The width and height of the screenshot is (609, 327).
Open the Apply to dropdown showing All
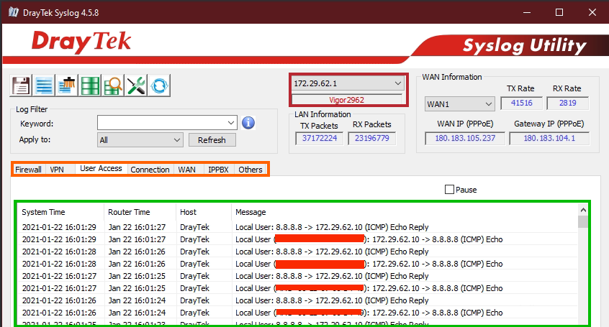tap(177, 140)
